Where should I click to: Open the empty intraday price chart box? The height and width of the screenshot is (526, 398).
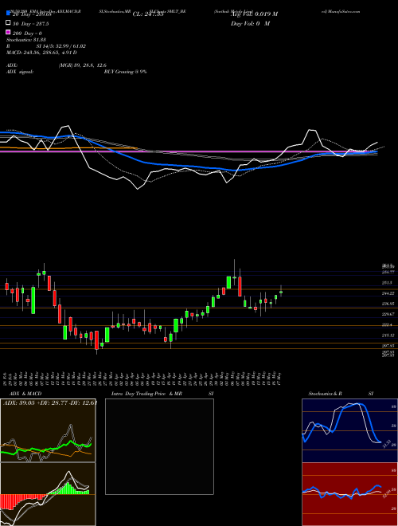click(159, 446)
